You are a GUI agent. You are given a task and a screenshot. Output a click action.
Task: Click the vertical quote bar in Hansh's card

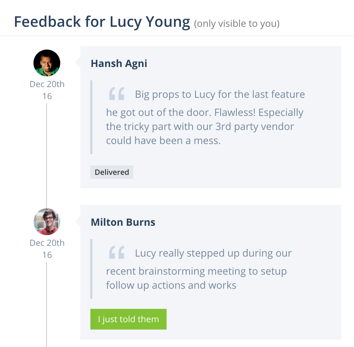[91, 117]
